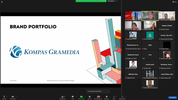Viewport: 178px width, 100px height.
Task: Click the green Share Screen icon
Action: (x=81, y=97)
